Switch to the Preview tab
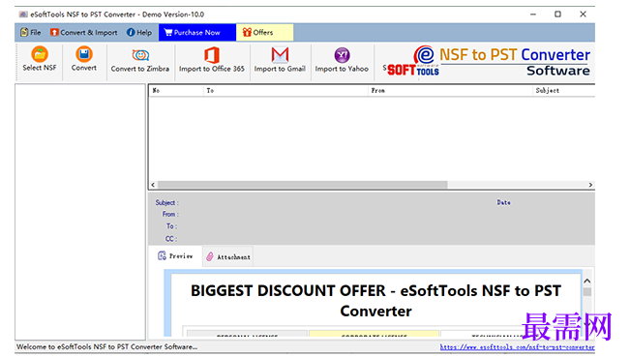This screenshot has width=630, height=357. coord(175,255)
